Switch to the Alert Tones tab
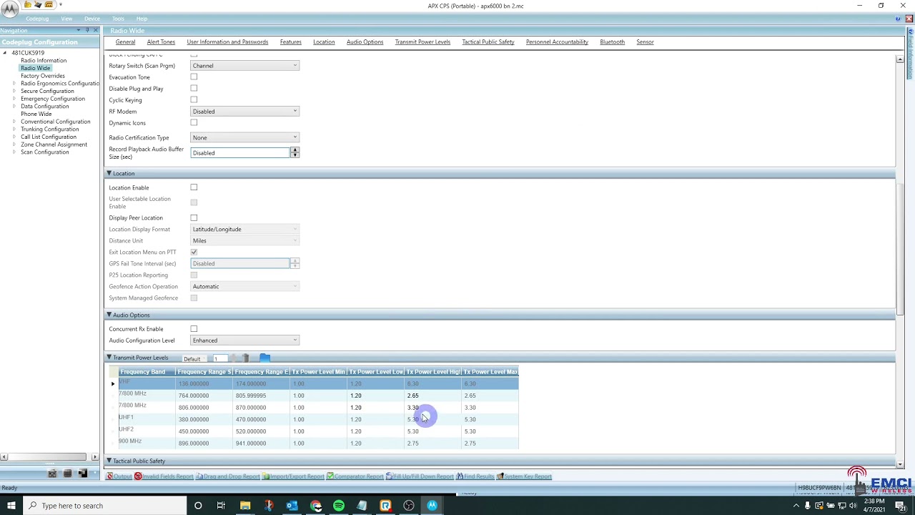The width and height of the screenshot is (915, 515). tap(161, 42)
